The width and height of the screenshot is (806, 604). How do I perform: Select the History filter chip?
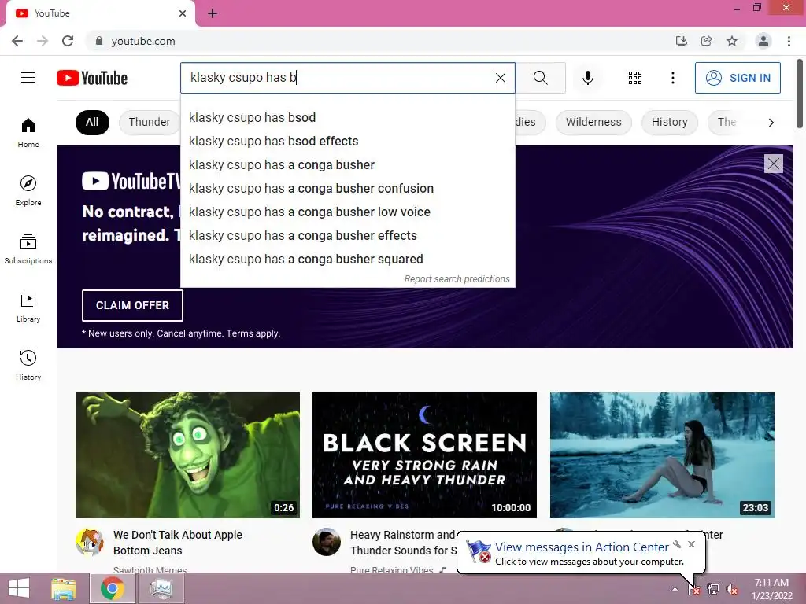[669, 122]
